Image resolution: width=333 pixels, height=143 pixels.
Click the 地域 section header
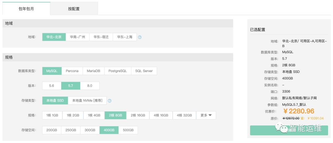118,23
